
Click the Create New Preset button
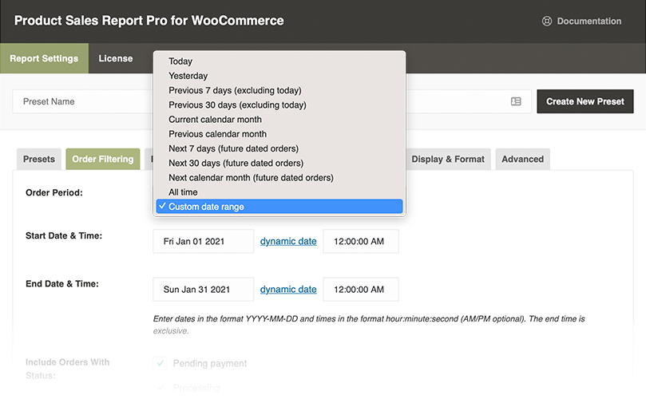585,101
